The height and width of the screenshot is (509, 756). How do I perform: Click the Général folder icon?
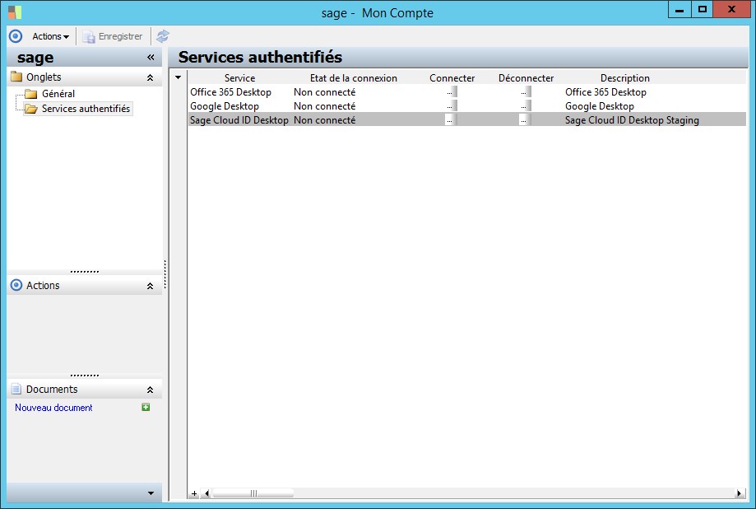coord(31,94)
